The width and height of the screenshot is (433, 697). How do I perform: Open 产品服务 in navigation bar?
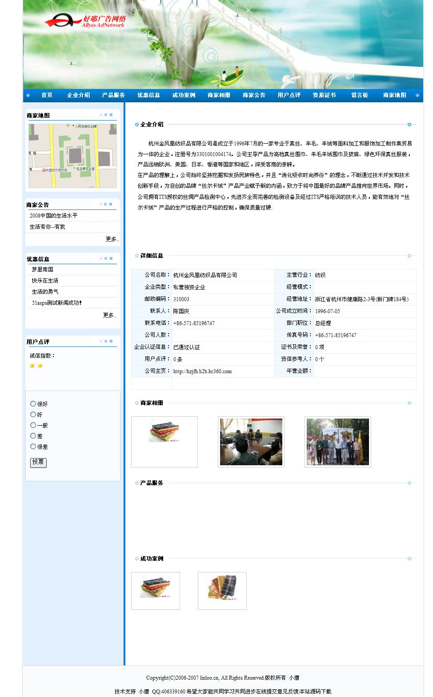click(x=113, y=95)
